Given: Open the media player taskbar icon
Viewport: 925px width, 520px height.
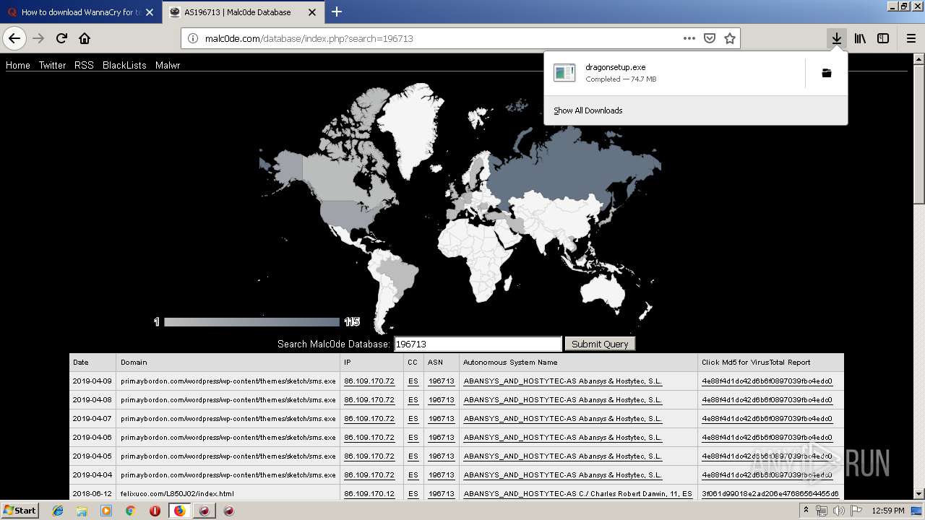Looking at the screenshot, I should pos(106,511).
